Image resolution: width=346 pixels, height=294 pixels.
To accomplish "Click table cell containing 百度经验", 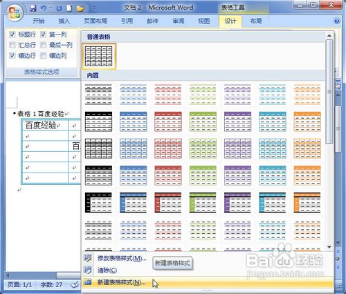I will (x=45, y=126).
